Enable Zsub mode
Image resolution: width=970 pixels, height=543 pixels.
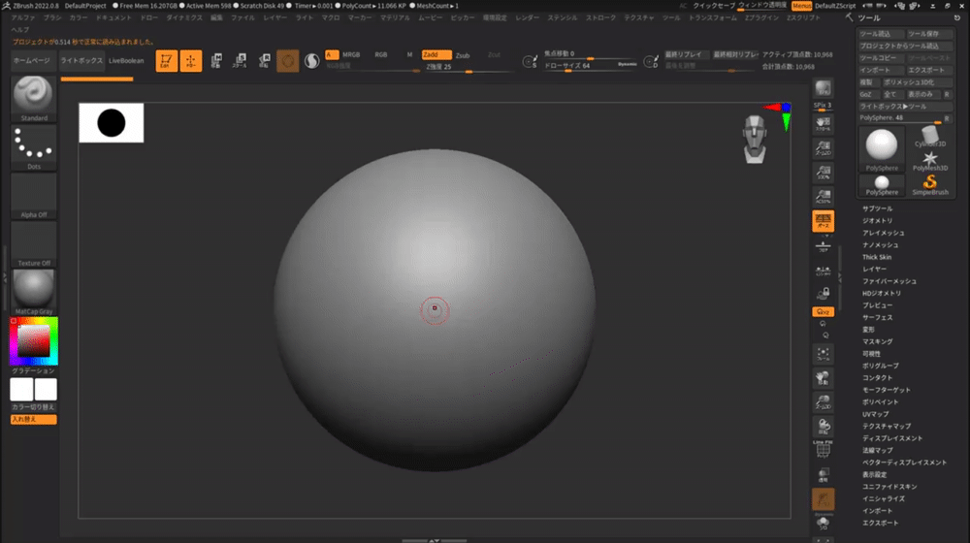pyautogui.click(x=463, y=55)
